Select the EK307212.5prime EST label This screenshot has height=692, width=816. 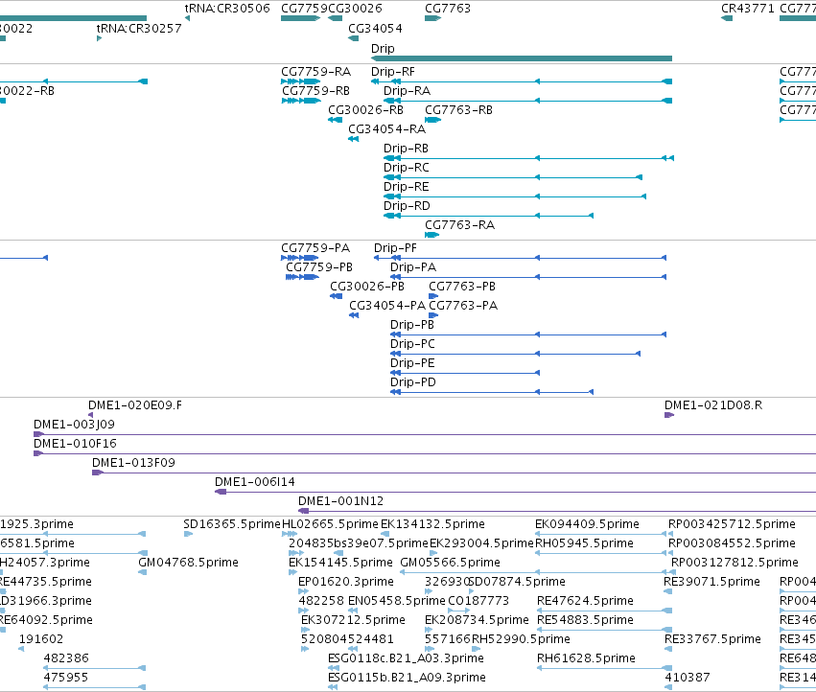pos(354,620)
